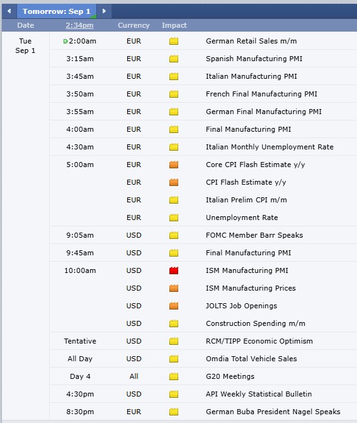Click the Currency column header
Screen dimensions: 357x423
tap(133, 25)
